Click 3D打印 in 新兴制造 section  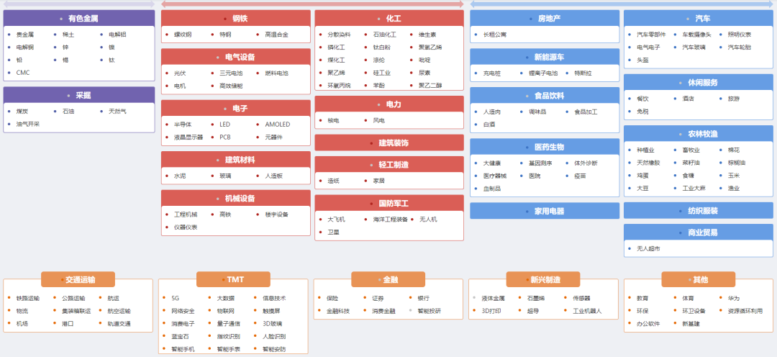[491, 311]
